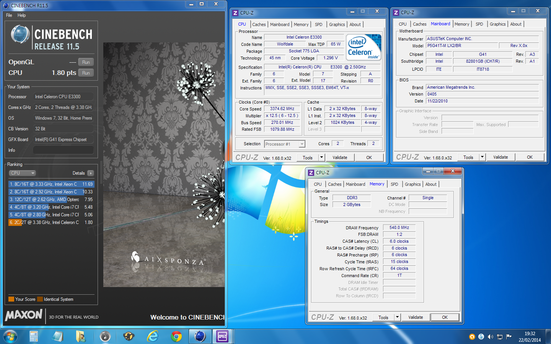Image resolution: width=551 pixels, height=344 pixels.
Task: Open the orange circular tray icon
Action: click(x=472, y=337)
